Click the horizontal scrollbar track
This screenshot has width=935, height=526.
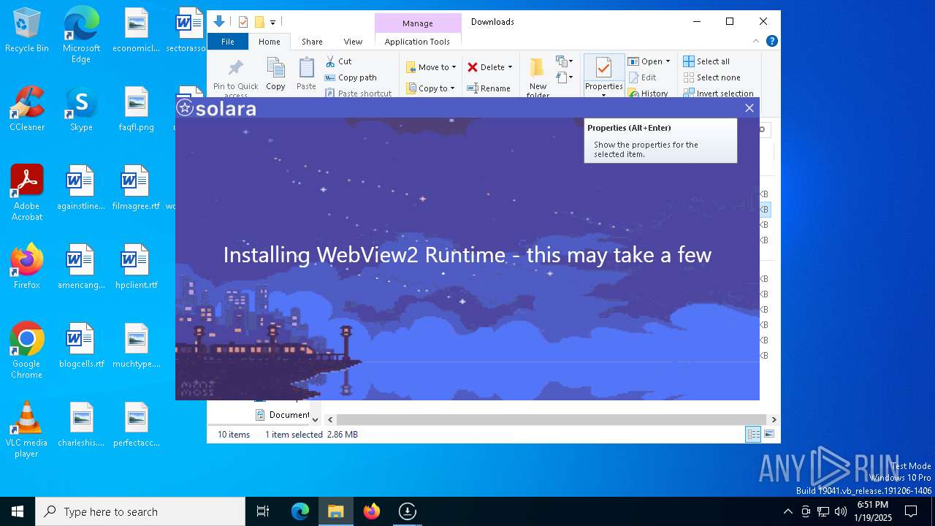pos(552,419)
